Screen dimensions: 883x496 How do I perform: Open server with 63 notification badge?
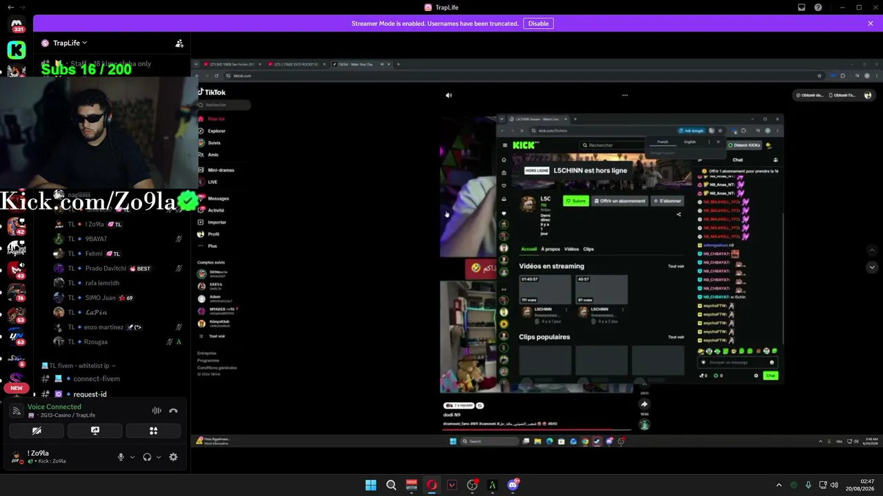coord(17,336)
